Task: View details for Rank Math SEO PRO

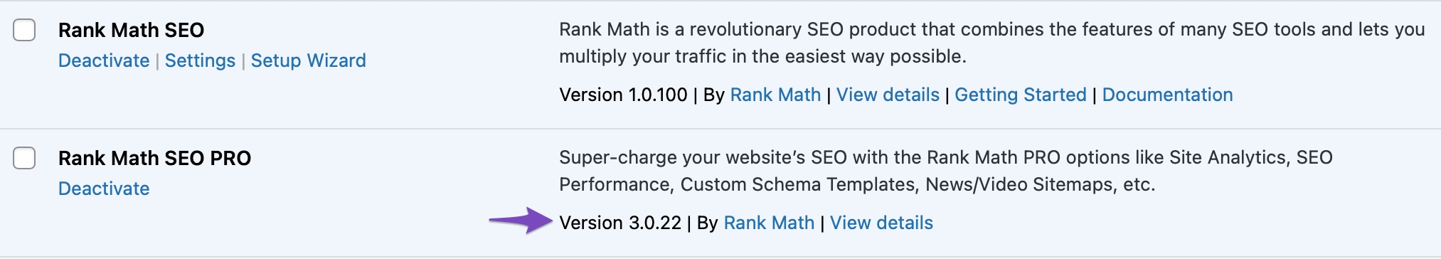Action: pos(881,223)
